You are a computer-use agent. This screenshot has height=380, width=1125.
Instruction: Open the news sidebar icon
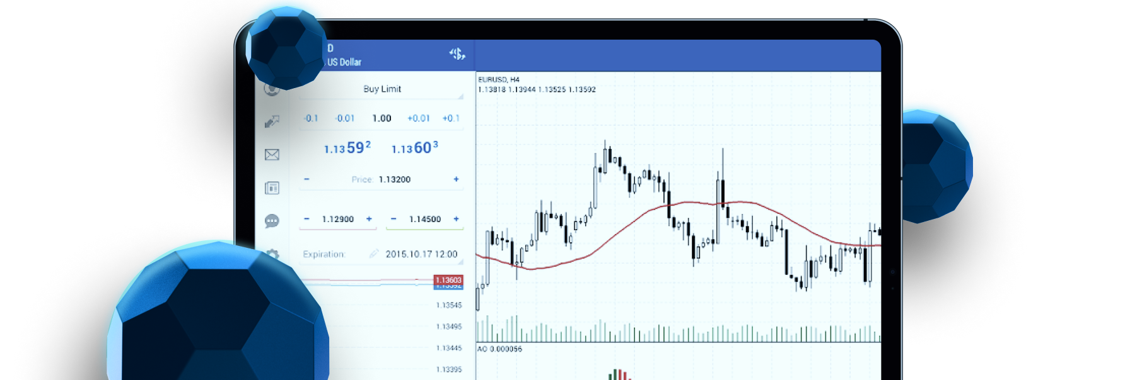(x=272, y=188)
